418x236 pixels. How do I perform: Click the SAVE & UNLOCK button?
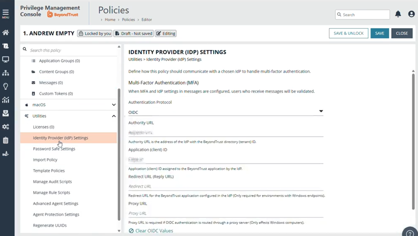tap(348, 33)
